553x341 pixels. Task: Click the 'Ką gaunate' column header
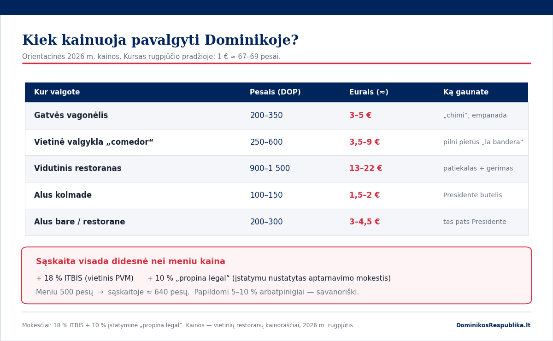point(466,92)
